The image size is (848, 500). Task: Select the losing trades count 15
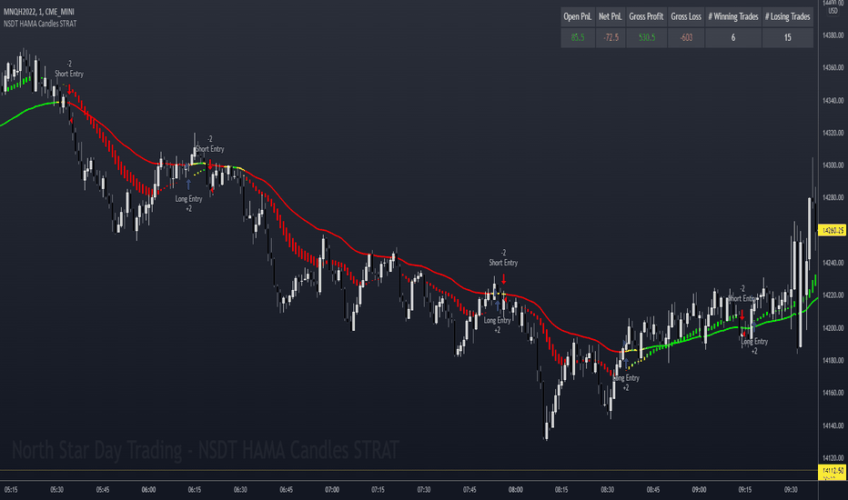[x=787, y=37]
